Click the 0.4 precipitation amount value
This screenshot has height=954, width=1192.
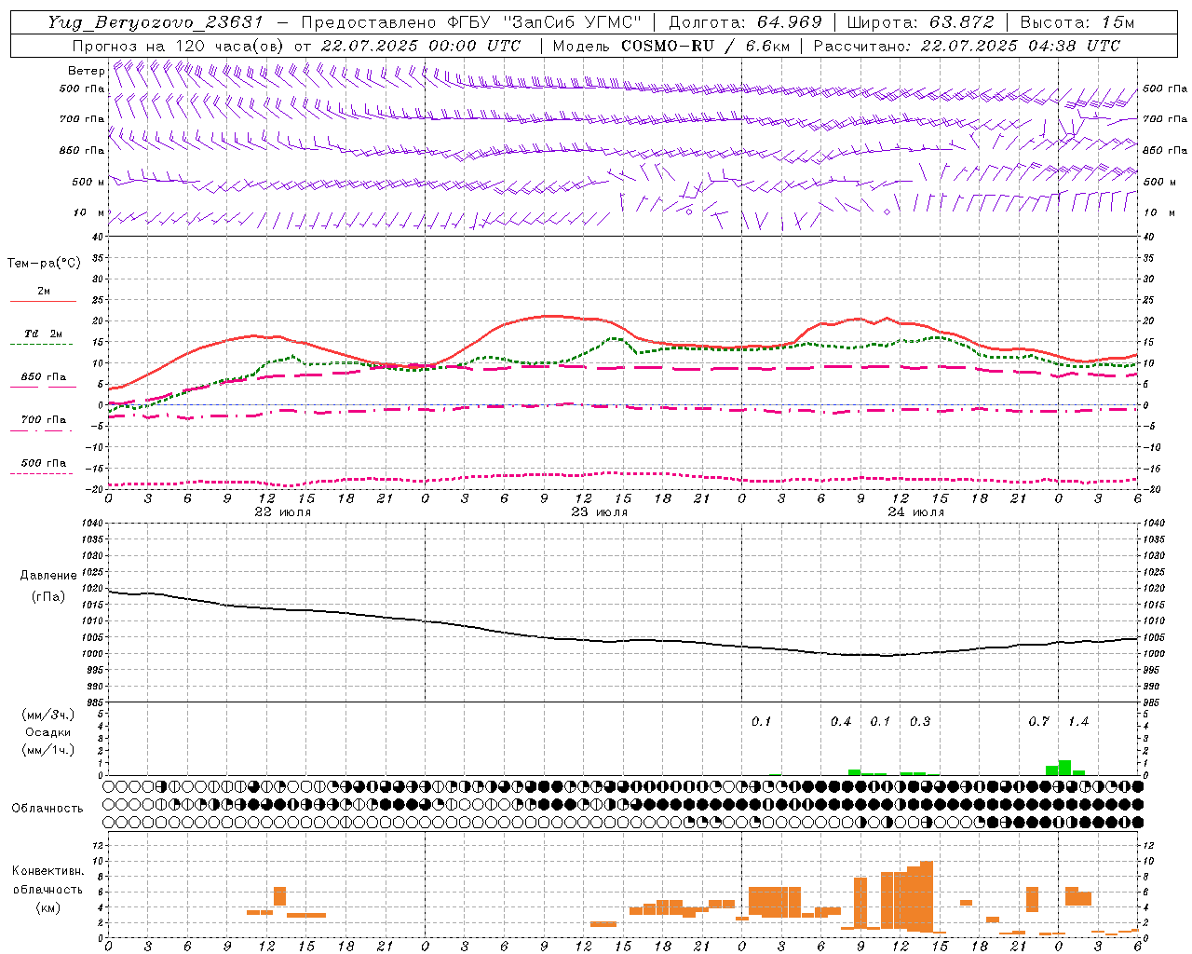click(x=841, y=722)
